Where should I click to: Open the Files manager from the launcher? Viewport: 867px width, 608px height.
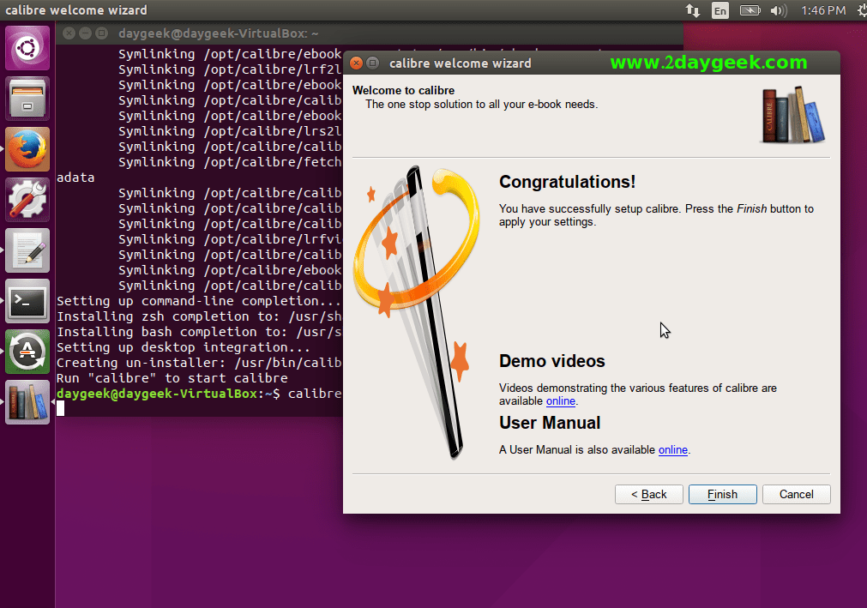click(27, 99)
